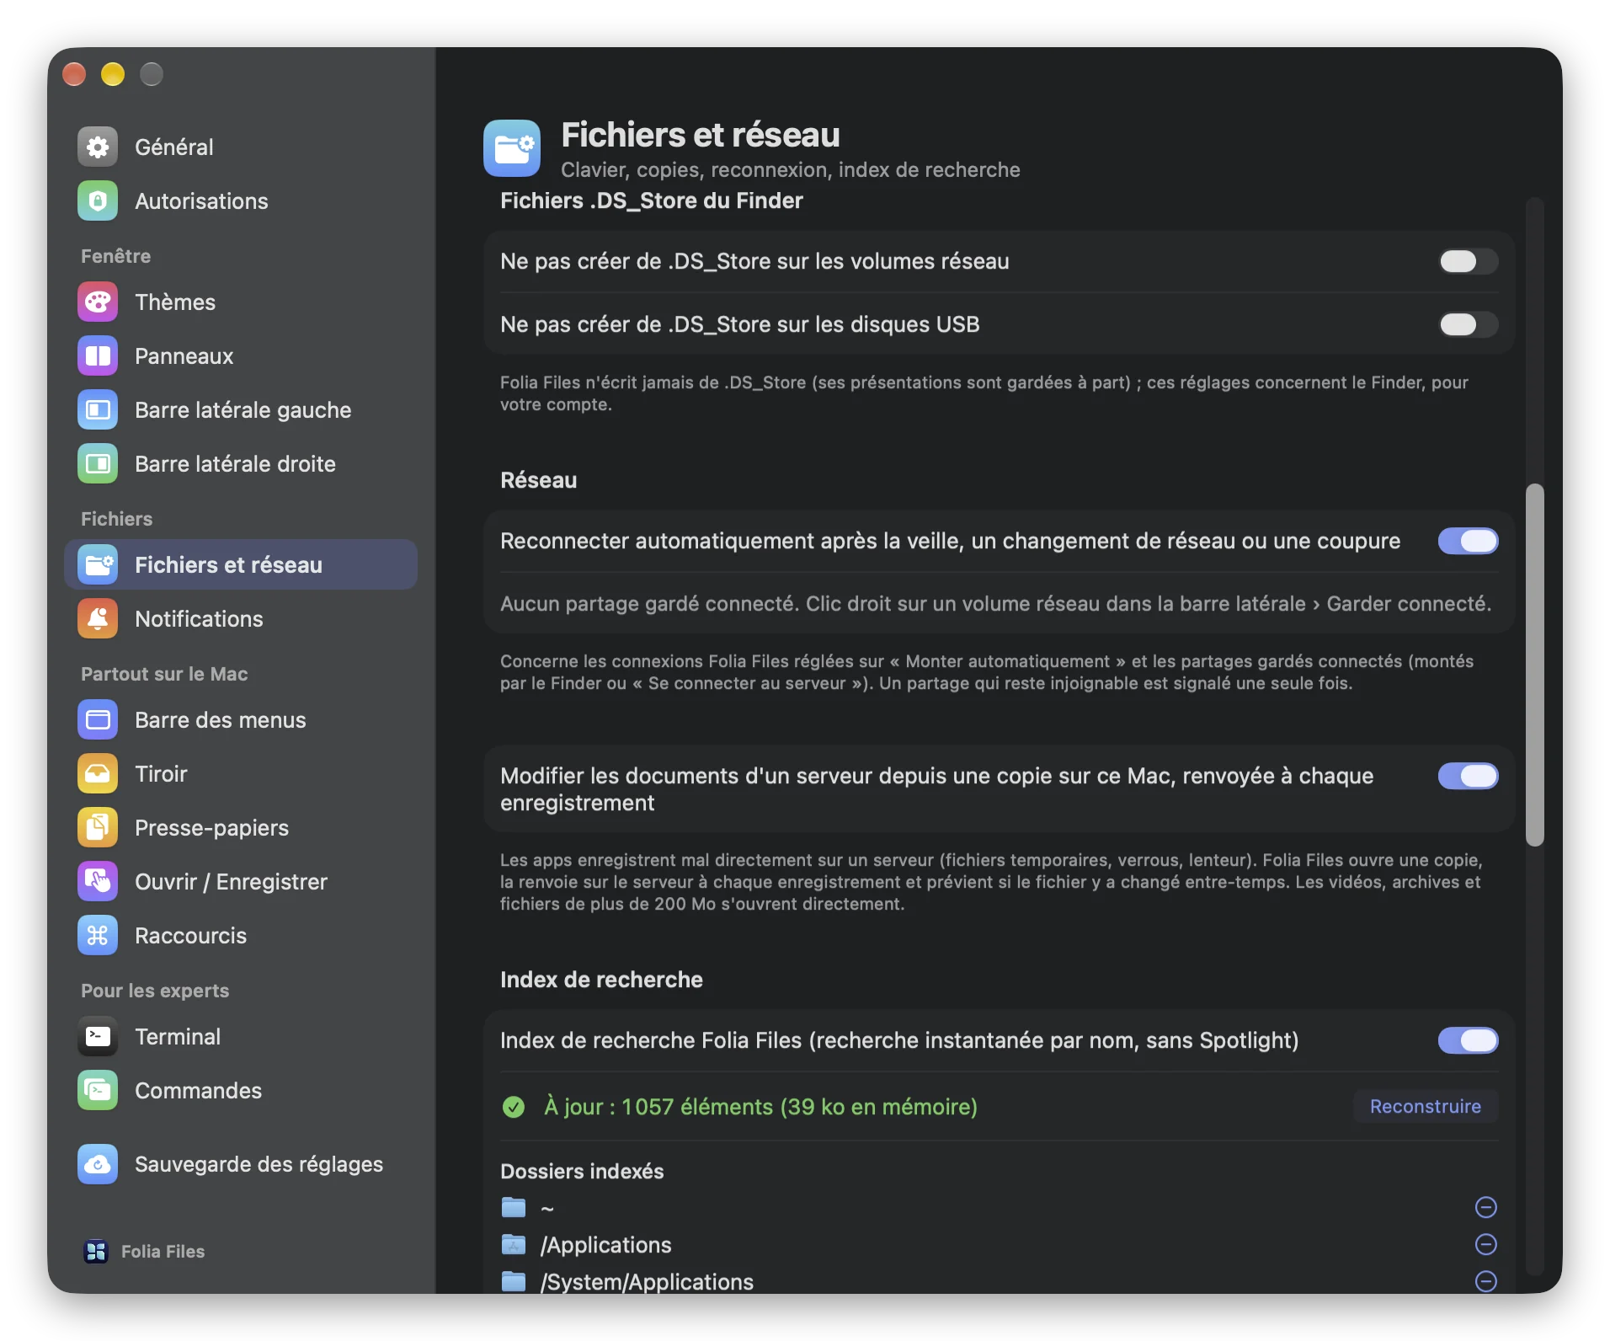Open the Tiroir tray icon
Viewport: 1610px width, 1341px height.
[x=98, y=774]
